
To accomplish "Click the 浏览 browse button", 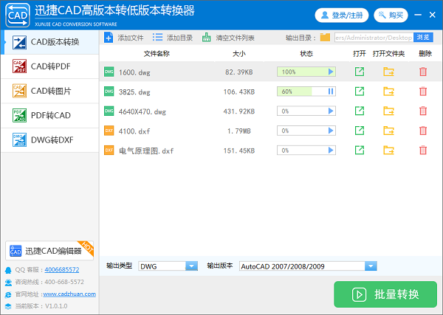I will (x=423, y=38).
